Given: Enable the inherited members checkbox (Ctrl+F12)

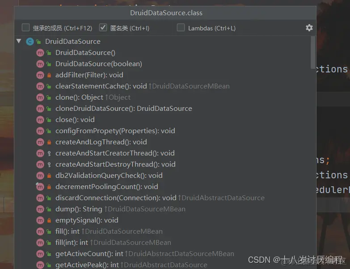Looking at the screenshot, I should (x=25, y=28).
